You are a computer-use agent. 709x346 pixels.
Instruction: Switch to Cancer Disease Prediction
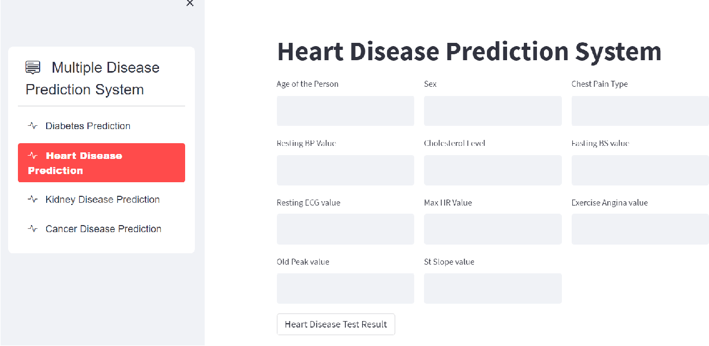coord(103,228)
